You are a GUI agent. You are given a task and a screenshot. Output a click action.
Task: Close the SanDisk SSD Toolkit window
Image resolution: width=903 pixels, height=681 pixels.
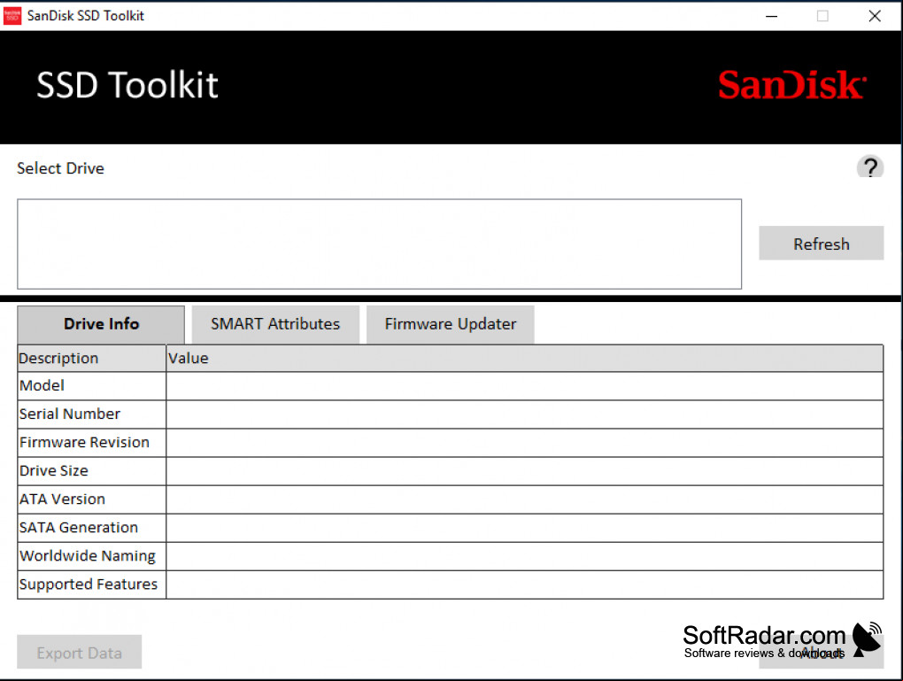(x=874, y=16)
